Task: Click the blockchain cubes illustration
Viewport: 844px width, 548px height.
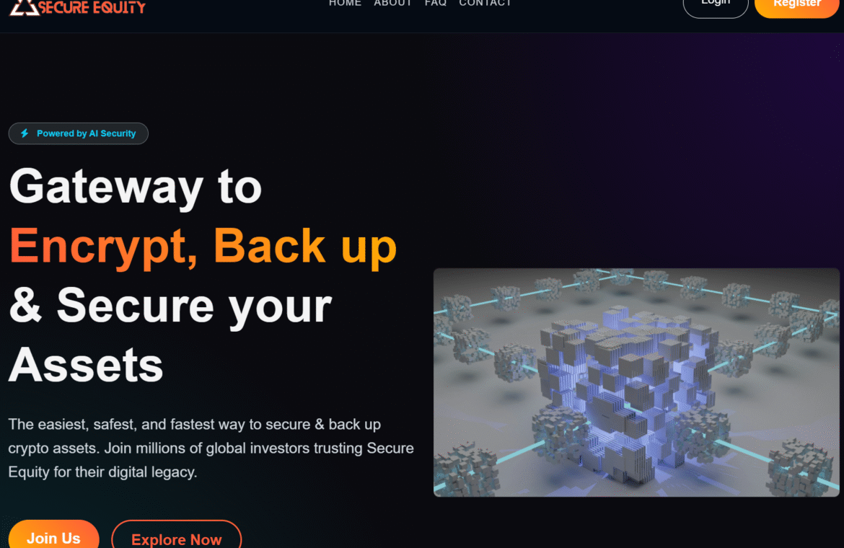Action: click(x=636, y=382)
